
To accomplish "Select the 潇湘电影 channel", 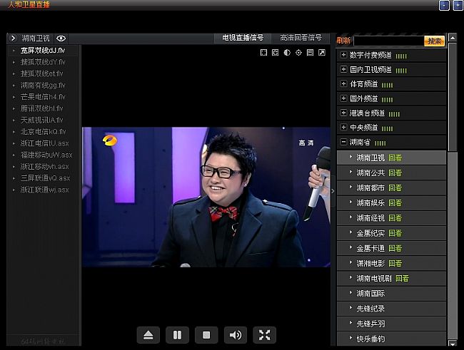I will [370, 263].
